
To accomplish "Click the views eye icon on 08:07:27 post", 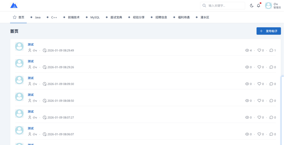I will coord(247,117).
